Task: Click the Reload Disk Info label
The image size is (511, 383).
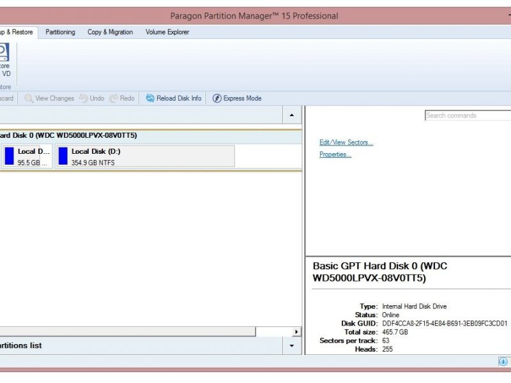Action: (x=179, y=98)
